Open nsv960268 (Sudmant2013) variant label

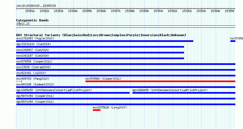click(35, 84)
